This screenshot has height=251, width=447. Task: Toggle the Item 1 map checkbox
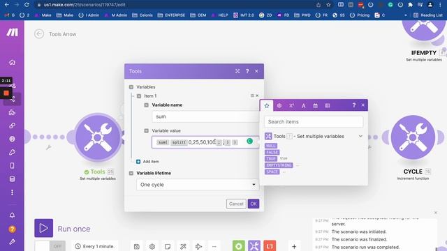coord(139,96)
